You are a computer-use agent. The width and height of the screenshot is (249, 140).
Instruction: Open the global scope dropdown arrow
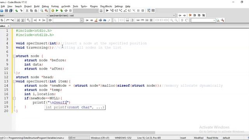click(x=47, y=16)
